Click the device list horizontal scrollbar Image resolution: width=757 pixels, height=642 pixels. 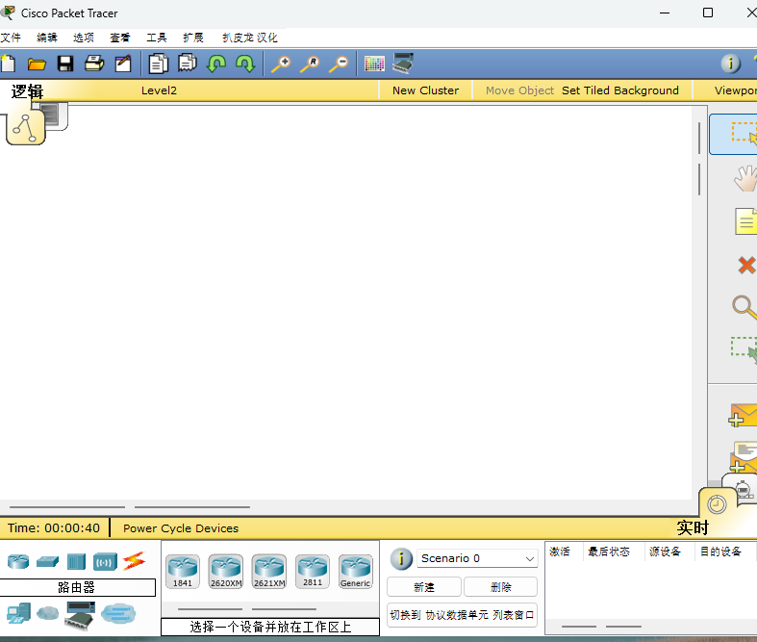[270, 609]
